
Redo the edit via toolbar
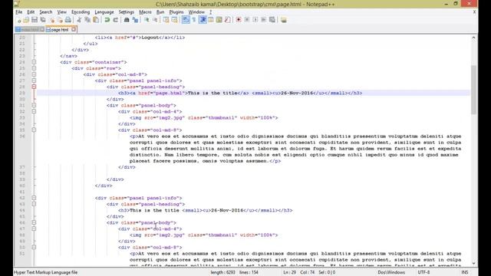116,20
